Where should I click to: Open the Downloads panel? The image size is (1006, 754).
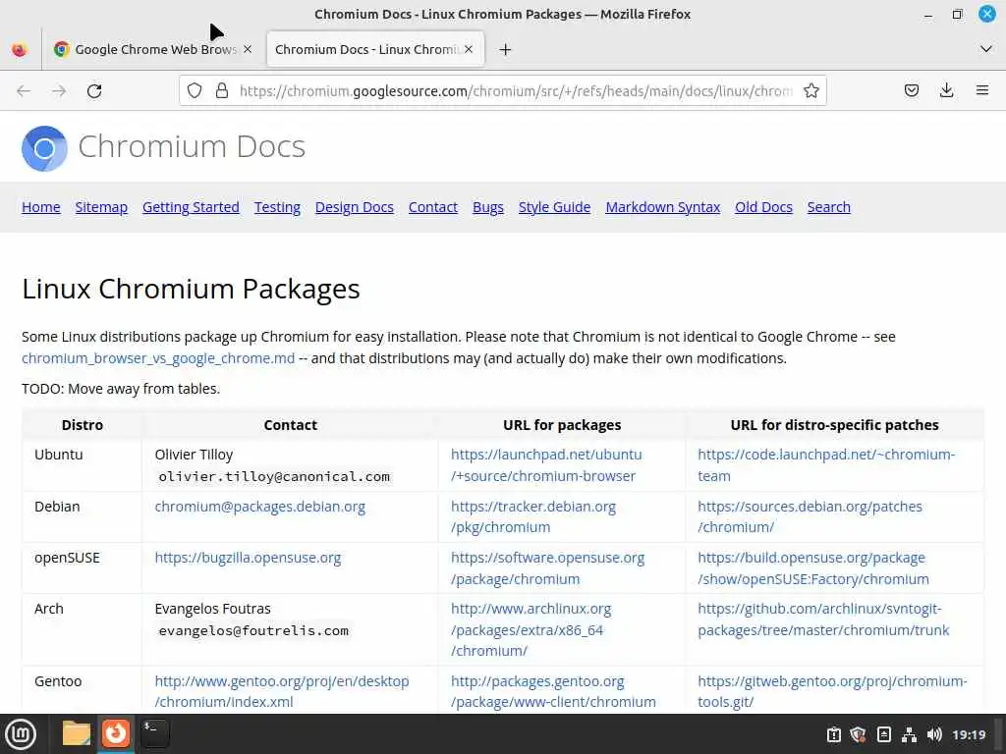pyautogui.click(x=946, y=90)
